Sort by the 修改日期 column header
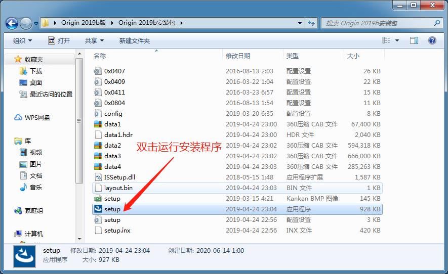The height and width of the screenshot is (274, 448). click(238, 56)
